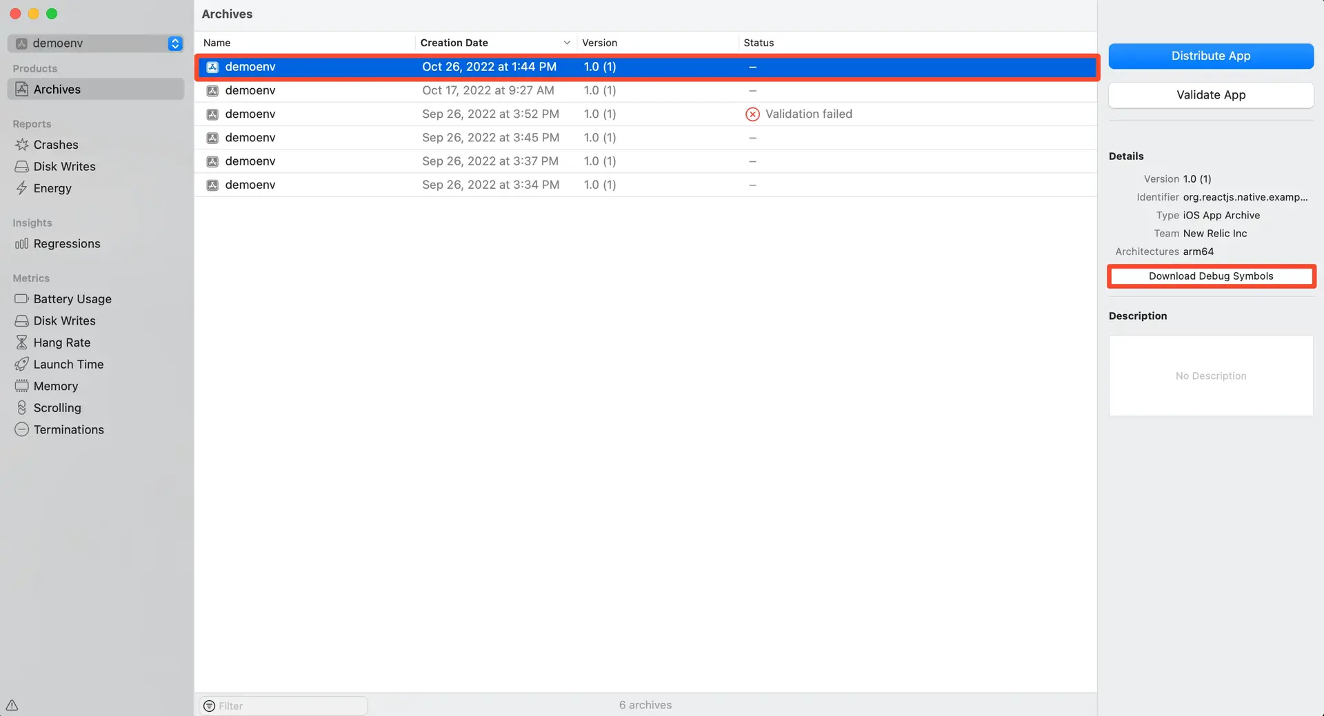Viewport: 1324px width, 716px height.
Task: Click the Filter text field
Action: (x=290, y=706)
